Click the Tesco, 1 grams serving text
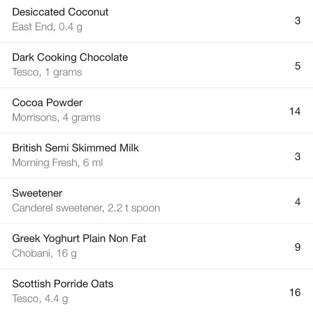 pos(47,73)
